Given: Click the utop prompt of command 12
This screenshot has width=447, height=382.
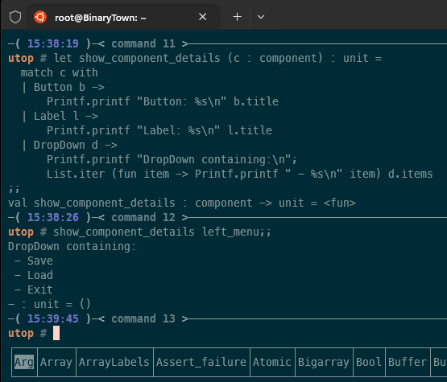Looking at the screenshot, I should point(21,232).
